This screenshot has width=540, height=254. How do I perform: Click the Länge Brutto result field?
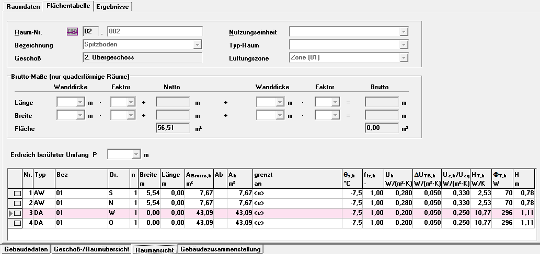coord(382,102)
